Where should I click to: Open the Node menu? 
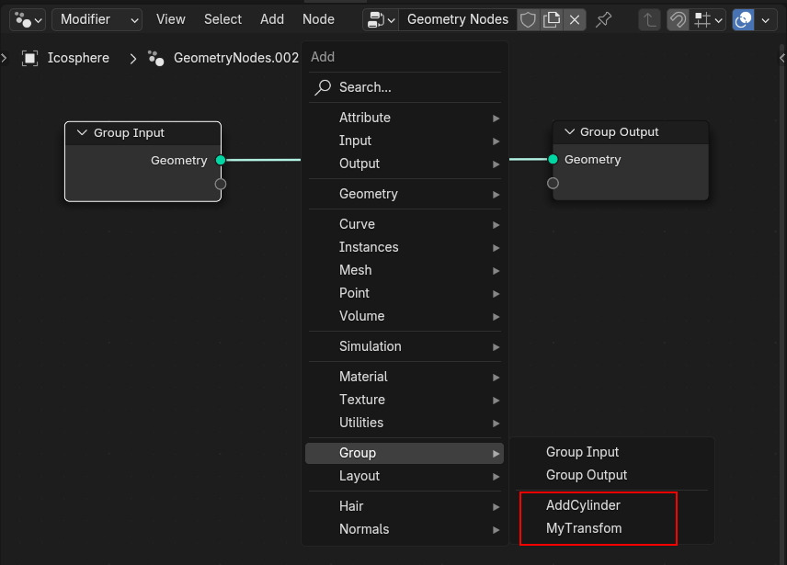click(x=318, y=19)
